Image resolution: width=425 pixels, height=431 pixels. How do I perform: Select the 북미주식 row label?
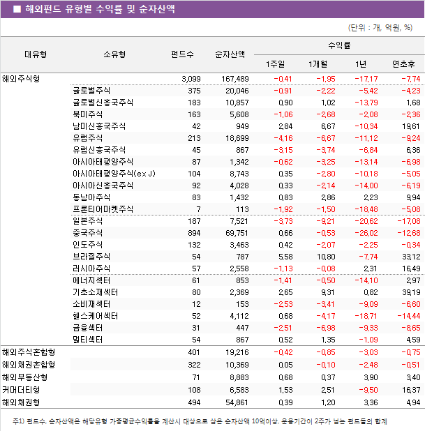87,114
